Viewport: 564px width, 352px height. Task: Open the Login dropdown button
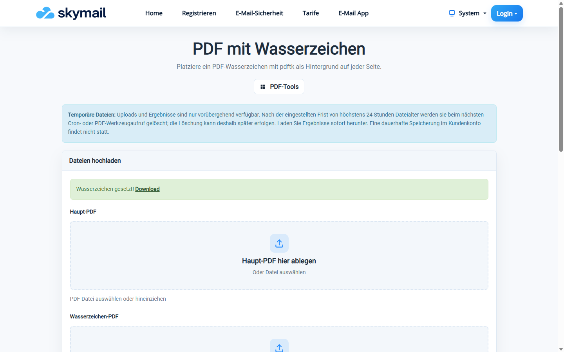coord(507,13)
